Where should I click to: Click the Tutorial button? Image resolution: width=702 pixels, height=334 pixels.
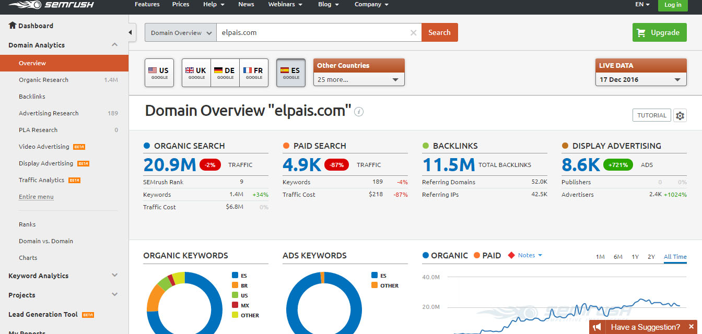[651, 115]
